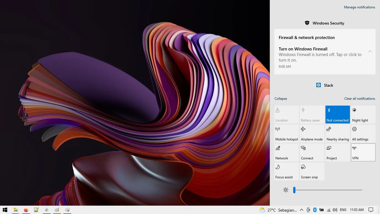Open the Turn on Windows Firewall notification
This screenshot has width=380, height=214.
point(320,55)
